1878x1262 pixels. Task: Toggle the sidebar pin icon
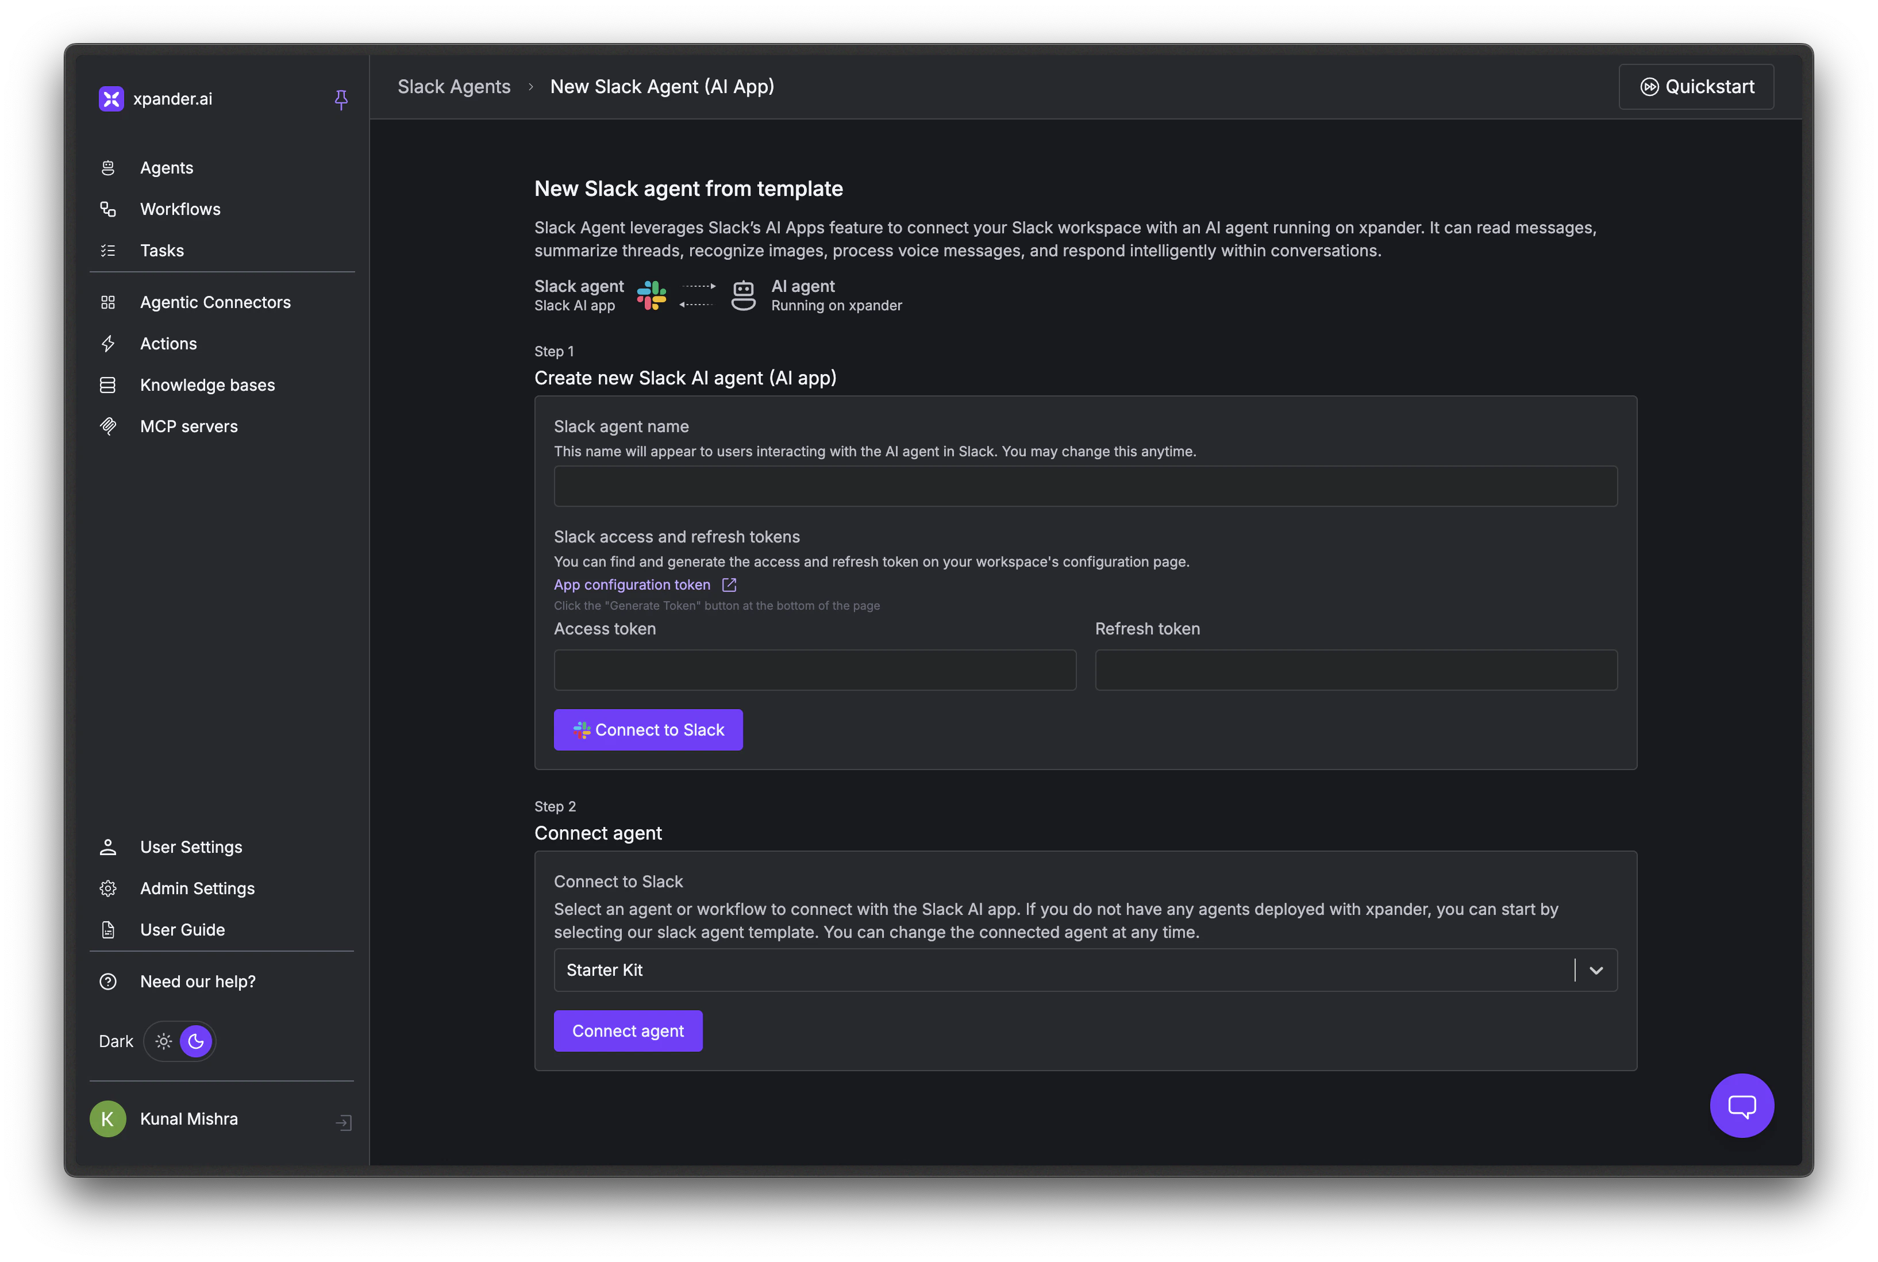coord(341,99)
